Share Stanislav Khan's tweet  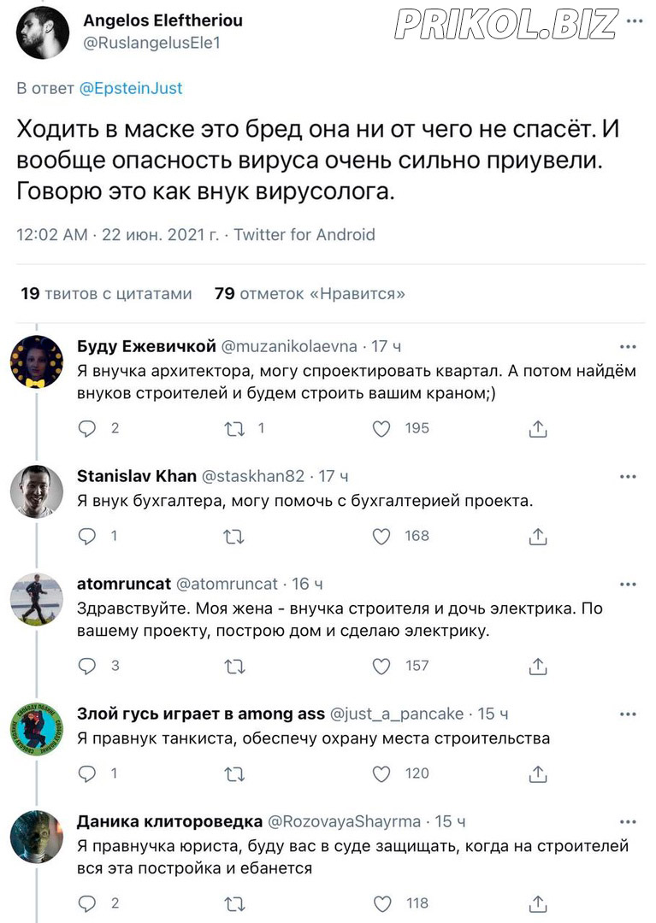538,536
